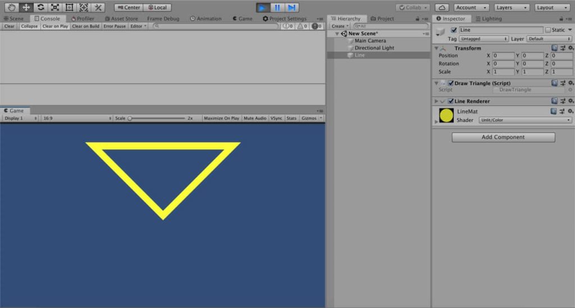Image resolution: width=575 pixels, height=308 pixels.
Task: Switch to the Asset Store tab
Action: coord(121,19)
